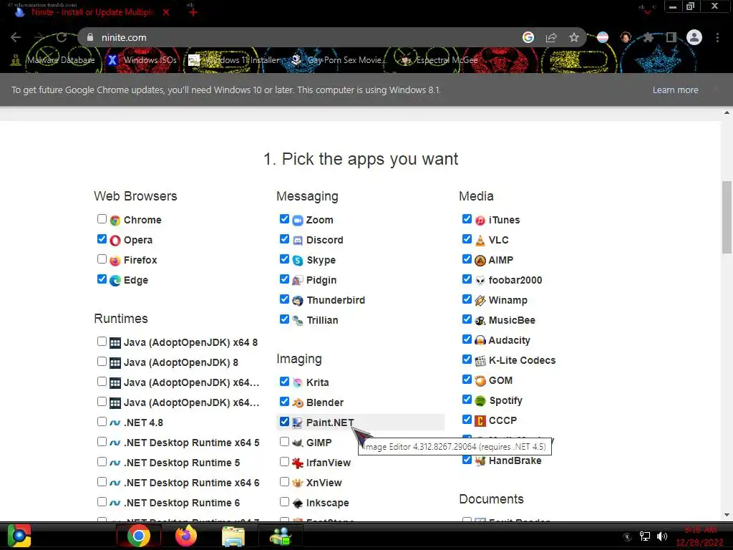Click the page vertical scrollbar thumb
Image resolution: width=733 pixels, height=550 pixels.
pyautogui.click(x=727, y=218)
